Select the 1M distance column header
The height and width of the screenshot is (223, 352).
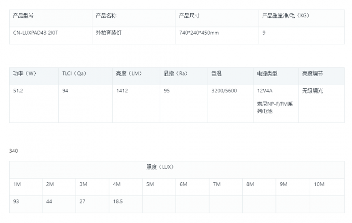(17, 184)
